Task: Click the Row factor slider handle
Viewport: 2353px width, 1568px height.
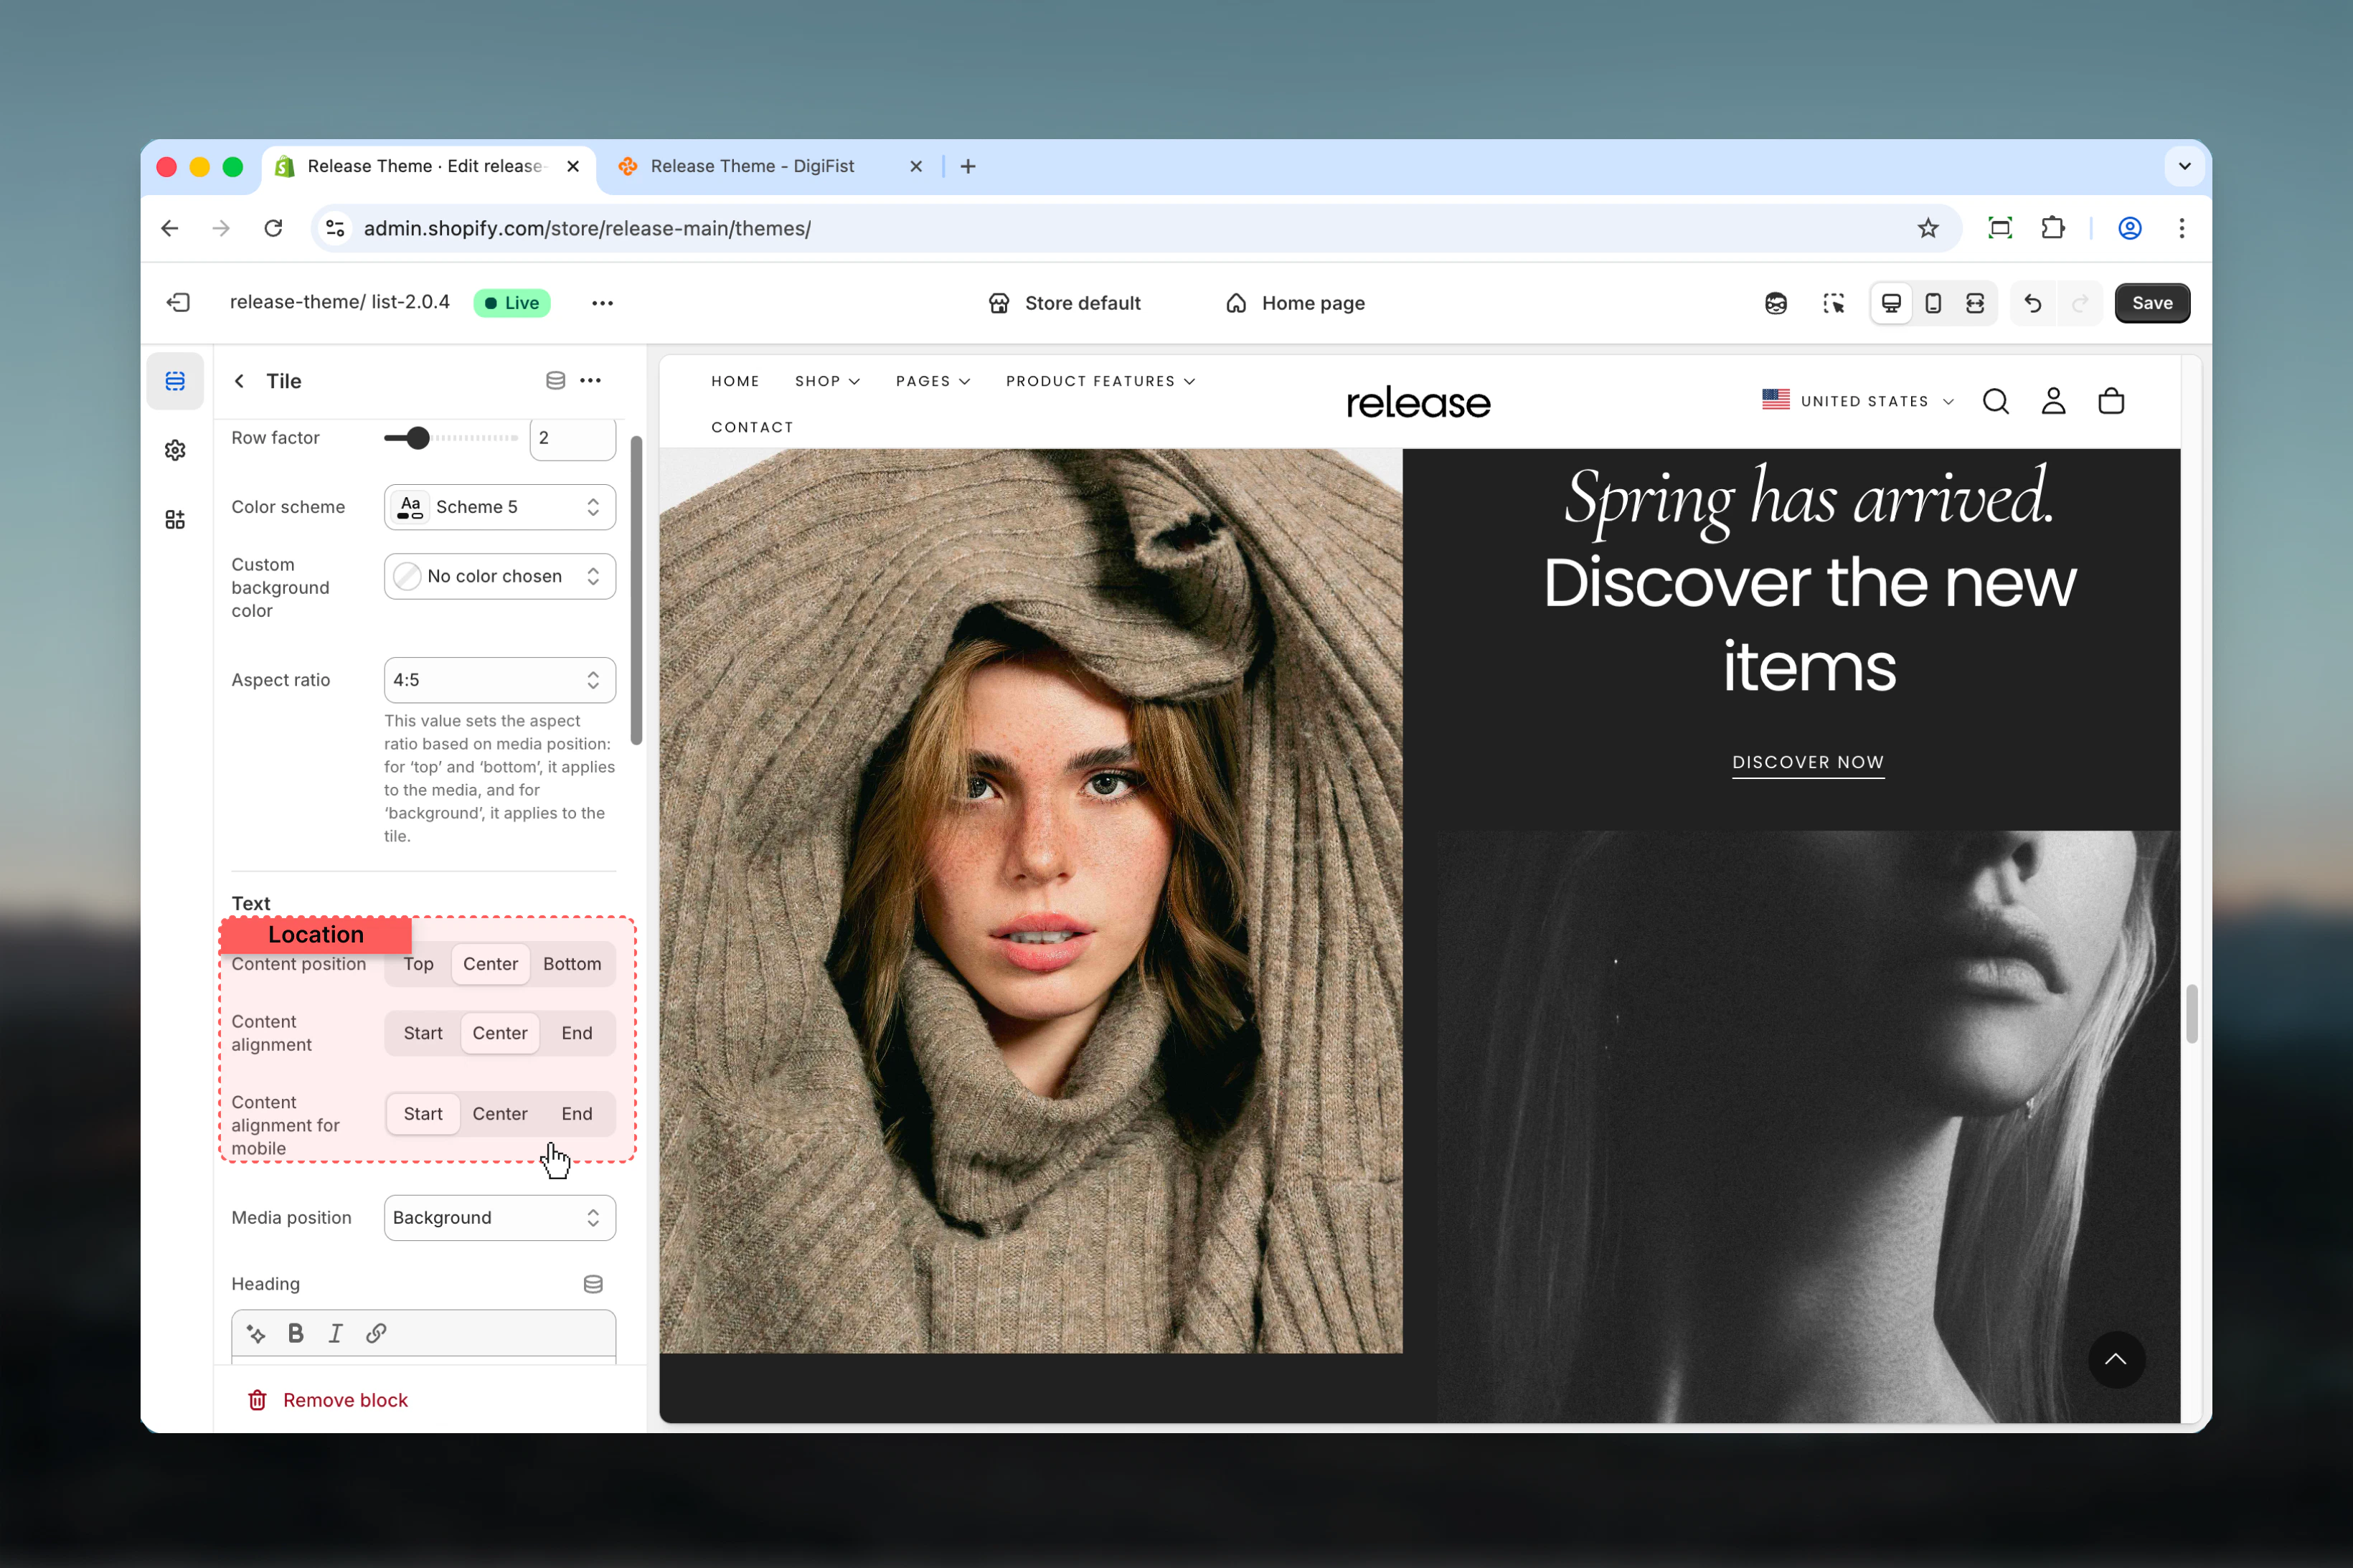Action: pos(418,438)
